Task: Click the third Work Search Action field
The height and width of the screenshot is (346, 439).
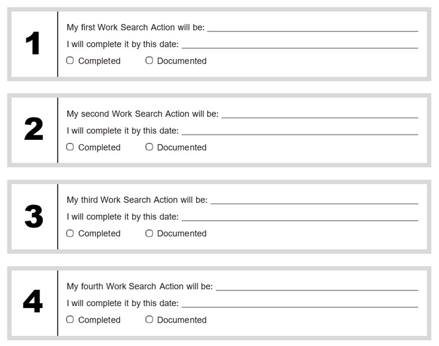Action: point(314,200)
